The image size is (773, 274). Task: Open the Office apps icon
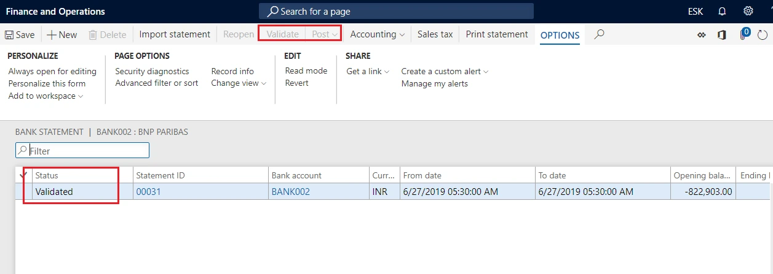coord(722,35)
